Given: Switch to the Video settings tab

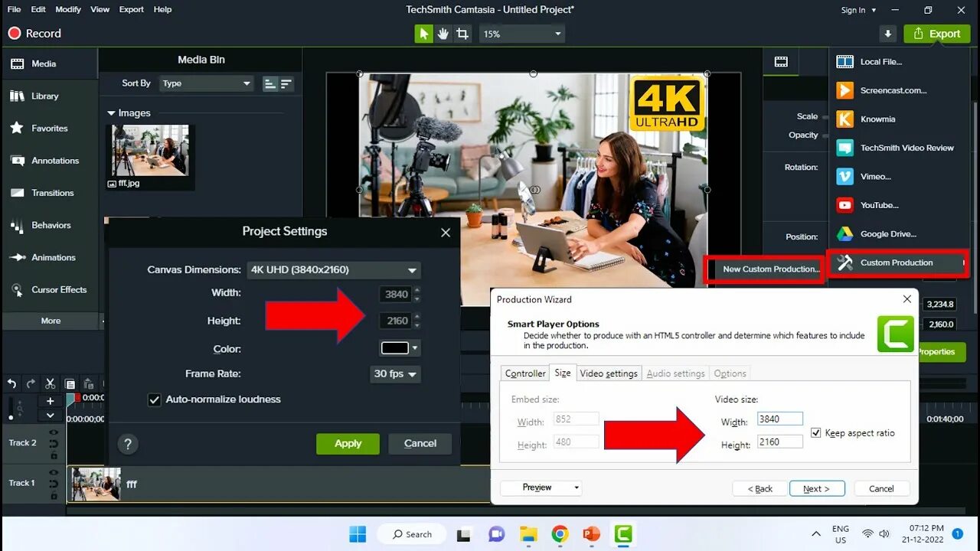Looking at the screenshot, I should tap(609, 373).
